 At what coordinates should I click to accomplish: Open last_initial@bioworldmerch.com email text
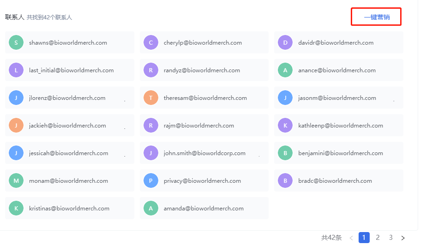click(71, 70)
